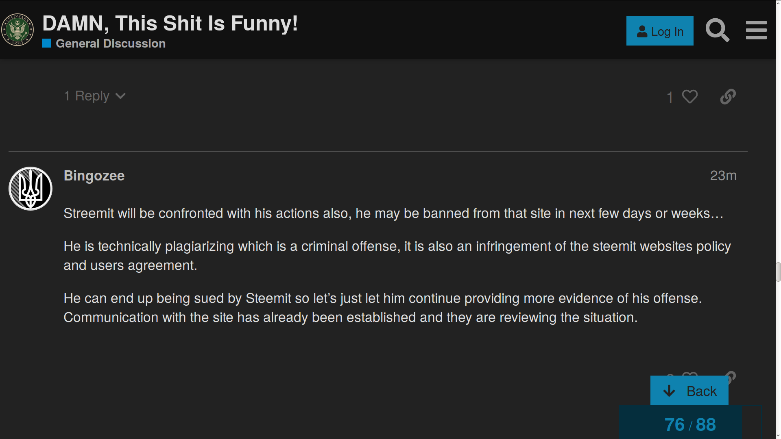781x439 pixels.
Task: Click the page vertical scrollbar thumb
Action: (778, 272)
